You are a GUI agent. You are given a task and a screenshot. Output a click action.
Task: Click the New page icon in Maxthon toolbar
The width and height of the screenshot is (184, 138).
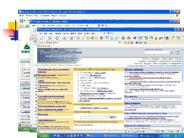(x=42, y=38)
